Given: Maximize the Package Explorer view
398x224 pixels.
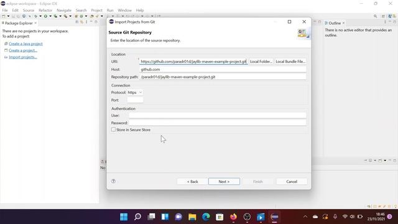Looking at the screenshot, I should click(x=96, y=22).
